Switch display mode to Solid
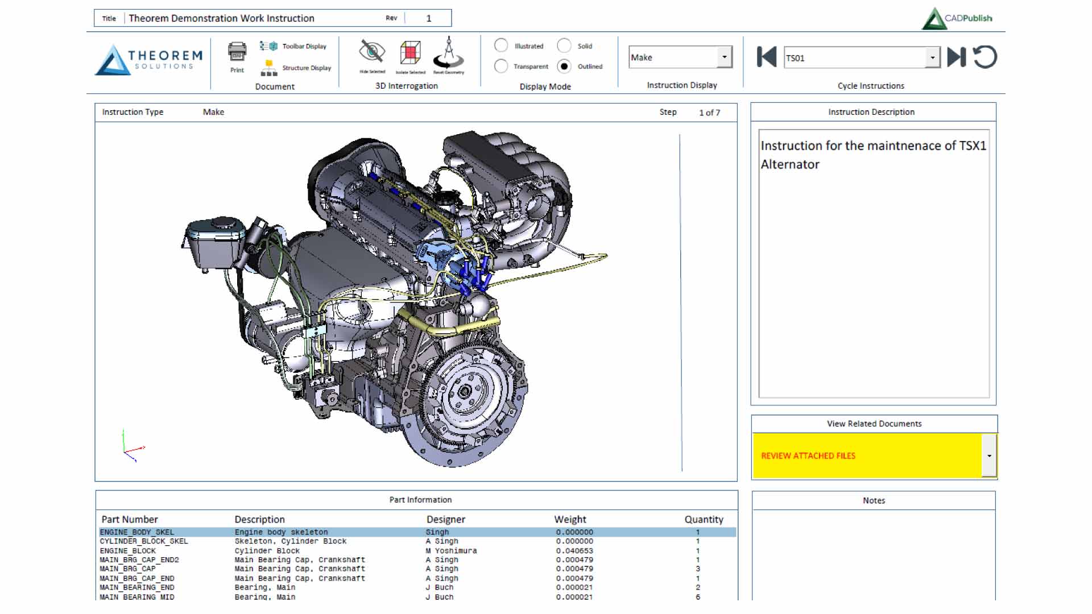This screenshot has height=614, width=1092. (x=564, y=45)
